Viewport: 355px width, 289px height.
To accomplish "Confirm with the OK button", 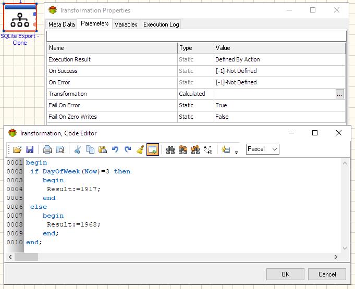I will [x=285, y=274].
